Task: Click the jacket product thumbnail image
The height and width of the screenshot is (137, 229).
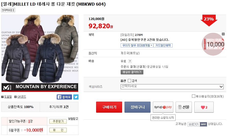Action: click(40, 53)
